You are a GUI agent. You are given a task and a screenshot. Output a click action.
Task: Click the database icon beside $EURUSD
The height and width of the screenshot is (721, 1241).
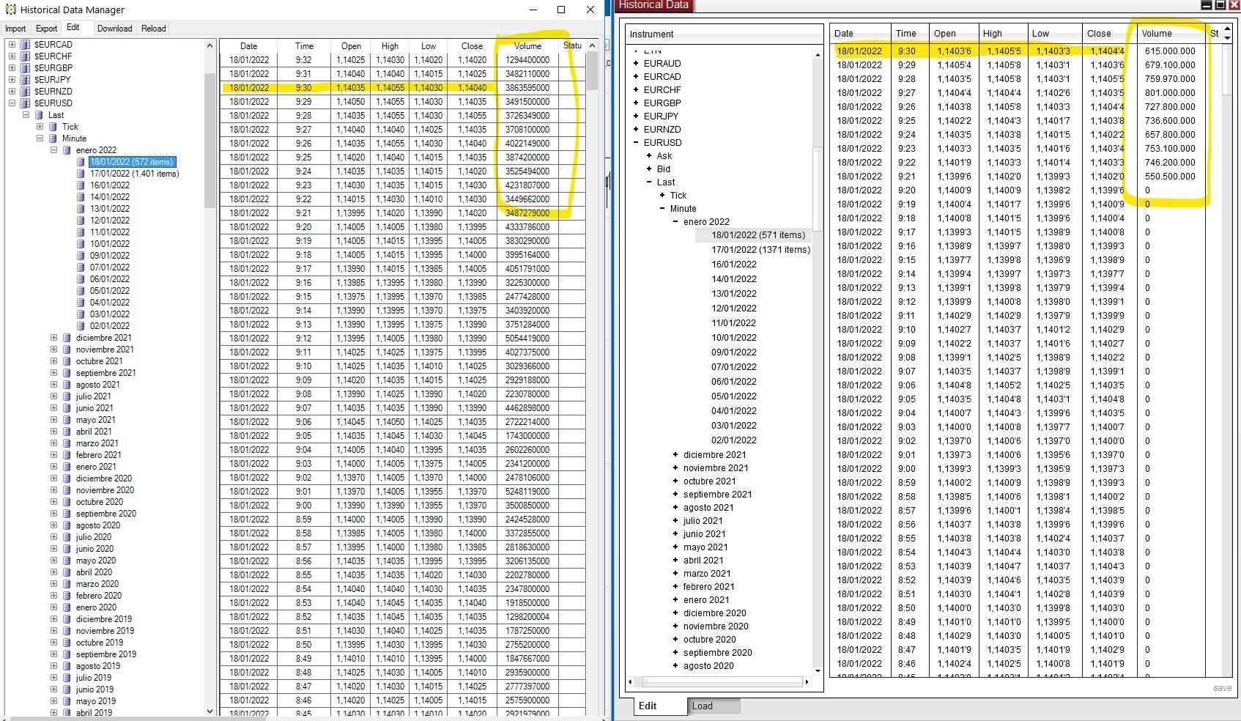[x=25, y=103]
